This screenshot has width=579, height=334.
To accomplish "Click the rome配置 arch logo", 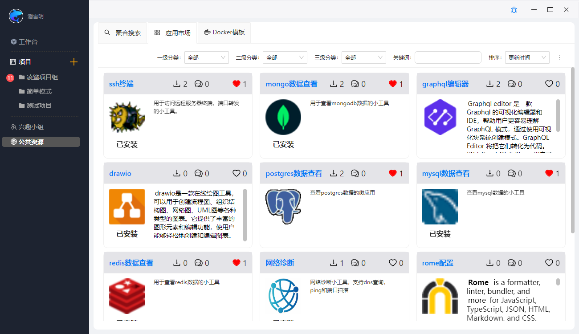I will tap(440, 296).
